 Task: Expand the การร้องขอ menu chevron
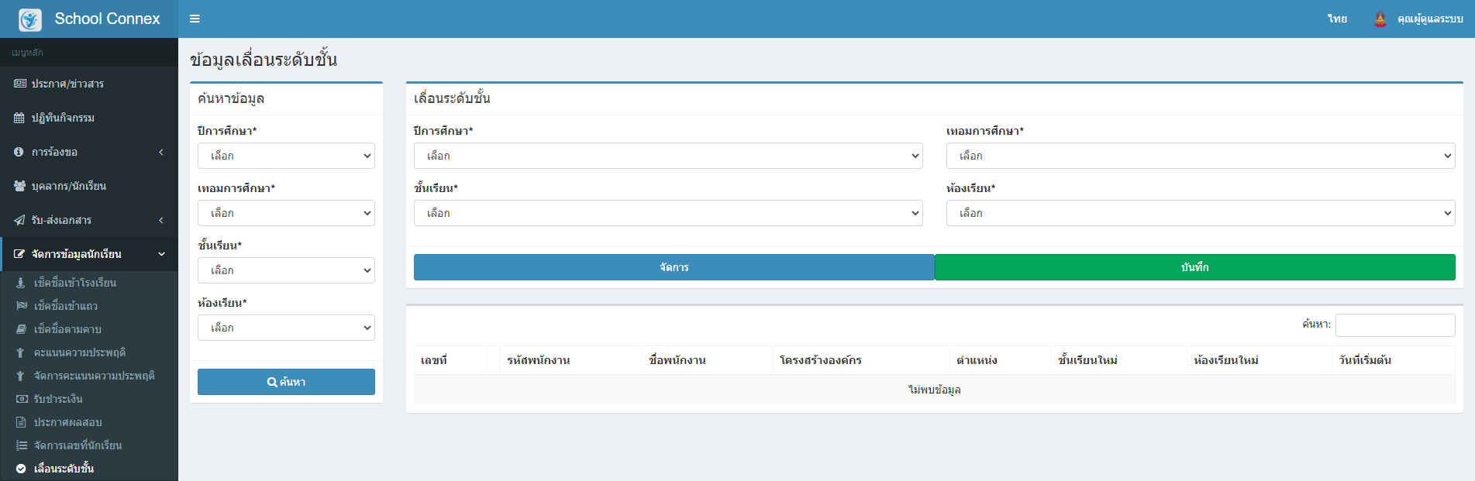(161, 152)
